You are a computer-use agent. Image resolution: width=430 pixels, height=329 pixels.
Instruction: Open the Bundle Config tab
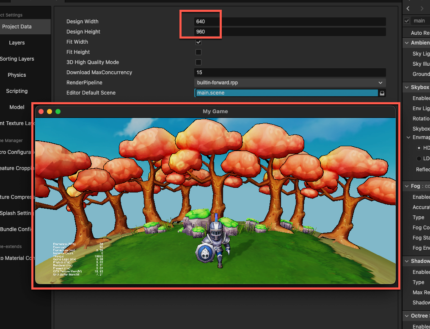tap(17, 229)
